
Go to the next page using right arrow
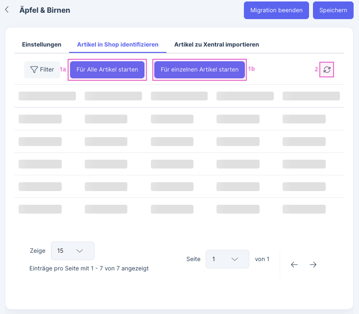coord(313,265)
